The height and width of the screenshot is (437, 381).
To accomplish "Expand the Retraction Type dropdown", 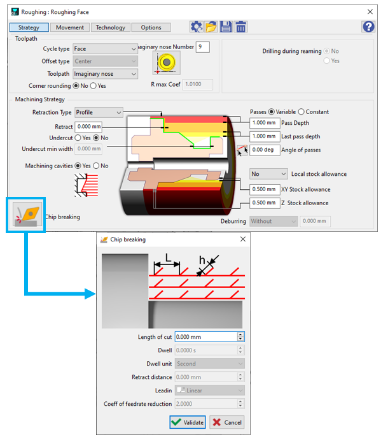I will [99, 113].
